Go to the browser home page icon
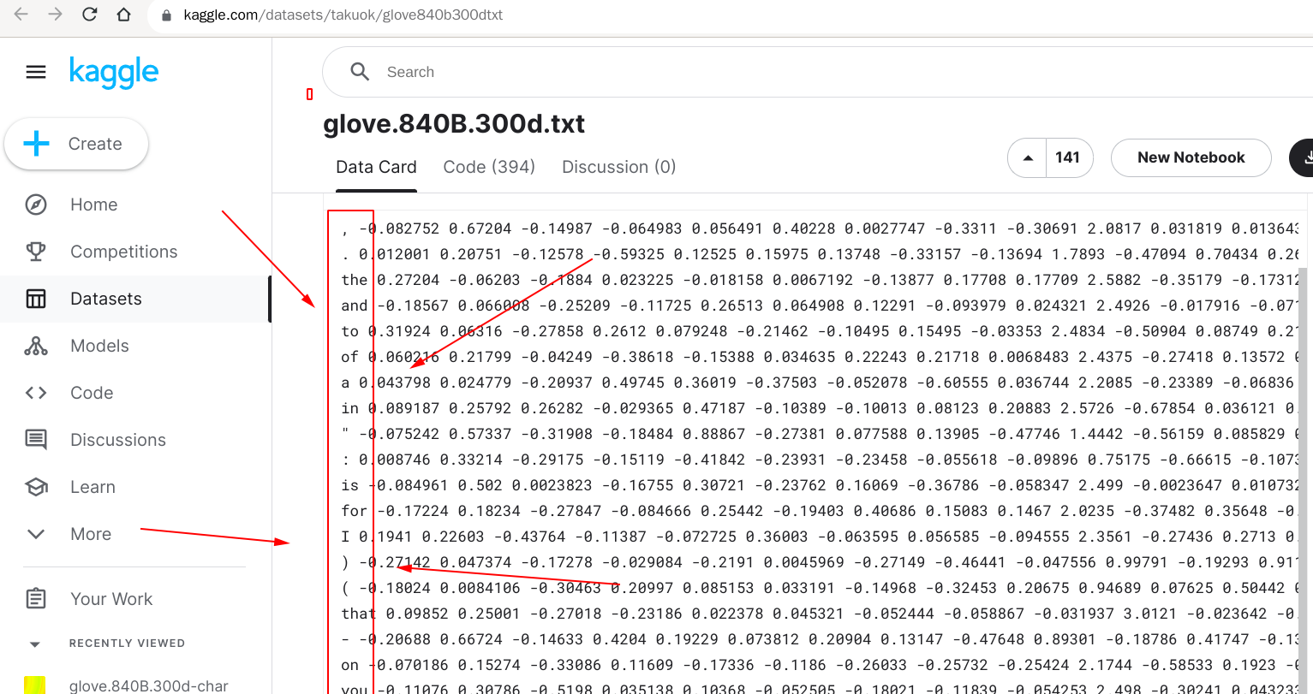This screenshot has height=694, width=1313. pos(124,15)
